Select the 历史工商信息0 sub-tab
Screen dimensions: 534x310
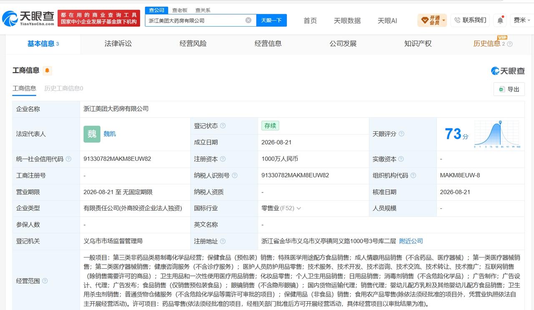(x=64, y=88)
